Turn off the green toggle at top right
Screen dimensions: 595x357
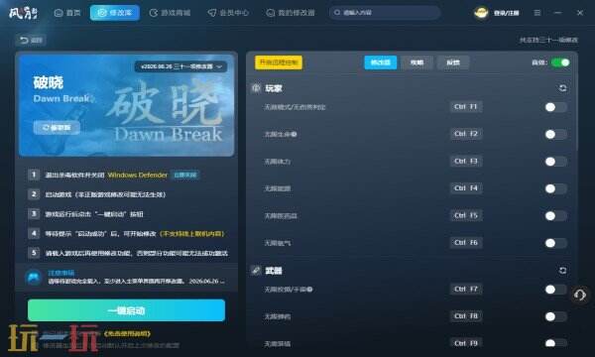(x=560, y=62)
